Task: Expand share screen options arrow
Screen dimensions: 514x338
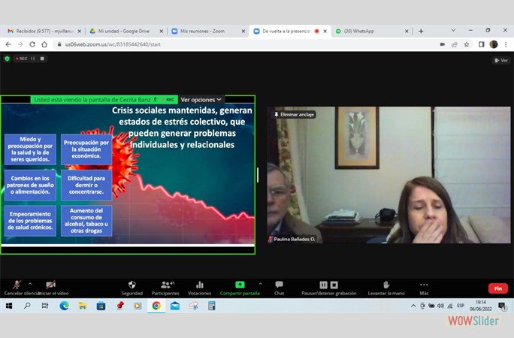Action: pyautogui.click(x=260, y=283)
